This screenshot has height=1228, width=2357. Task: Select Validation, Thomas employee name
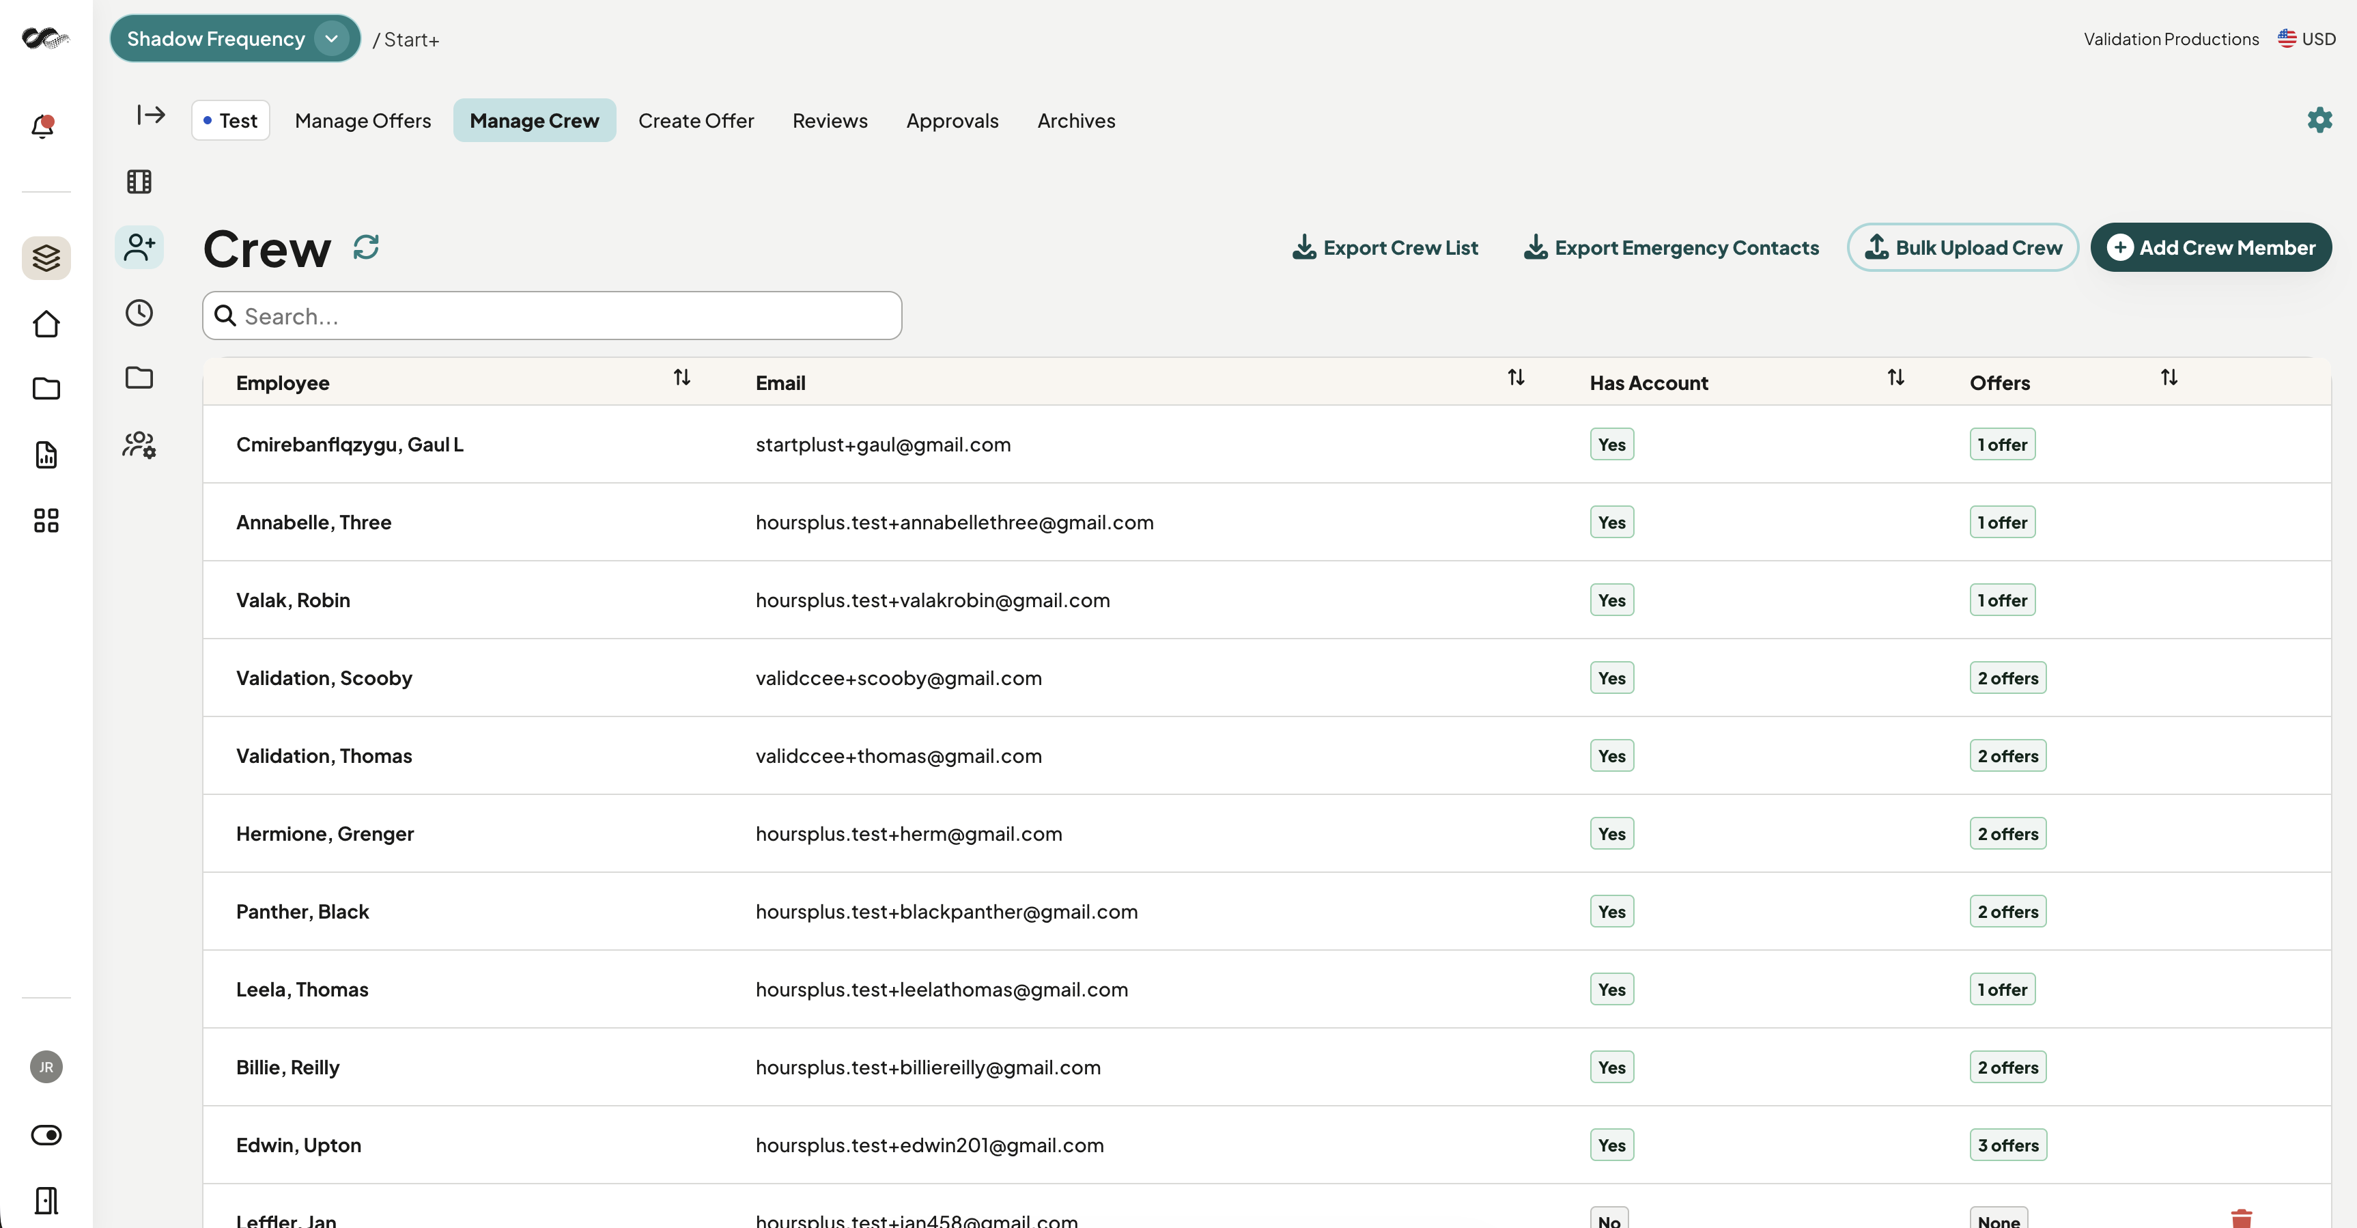point(324,755)
